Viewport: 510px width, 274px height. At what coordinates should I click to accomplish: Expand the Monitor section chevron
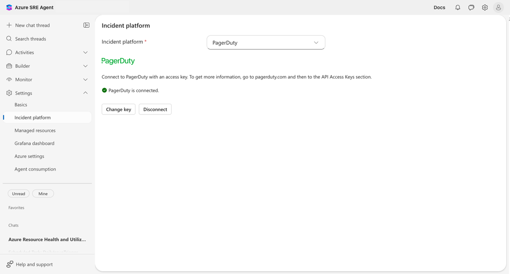pos(85,80)
